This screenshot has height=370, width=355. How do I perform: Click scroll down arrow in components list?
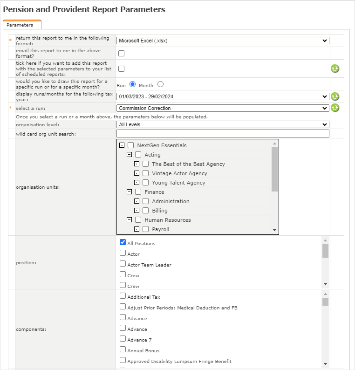325,363
